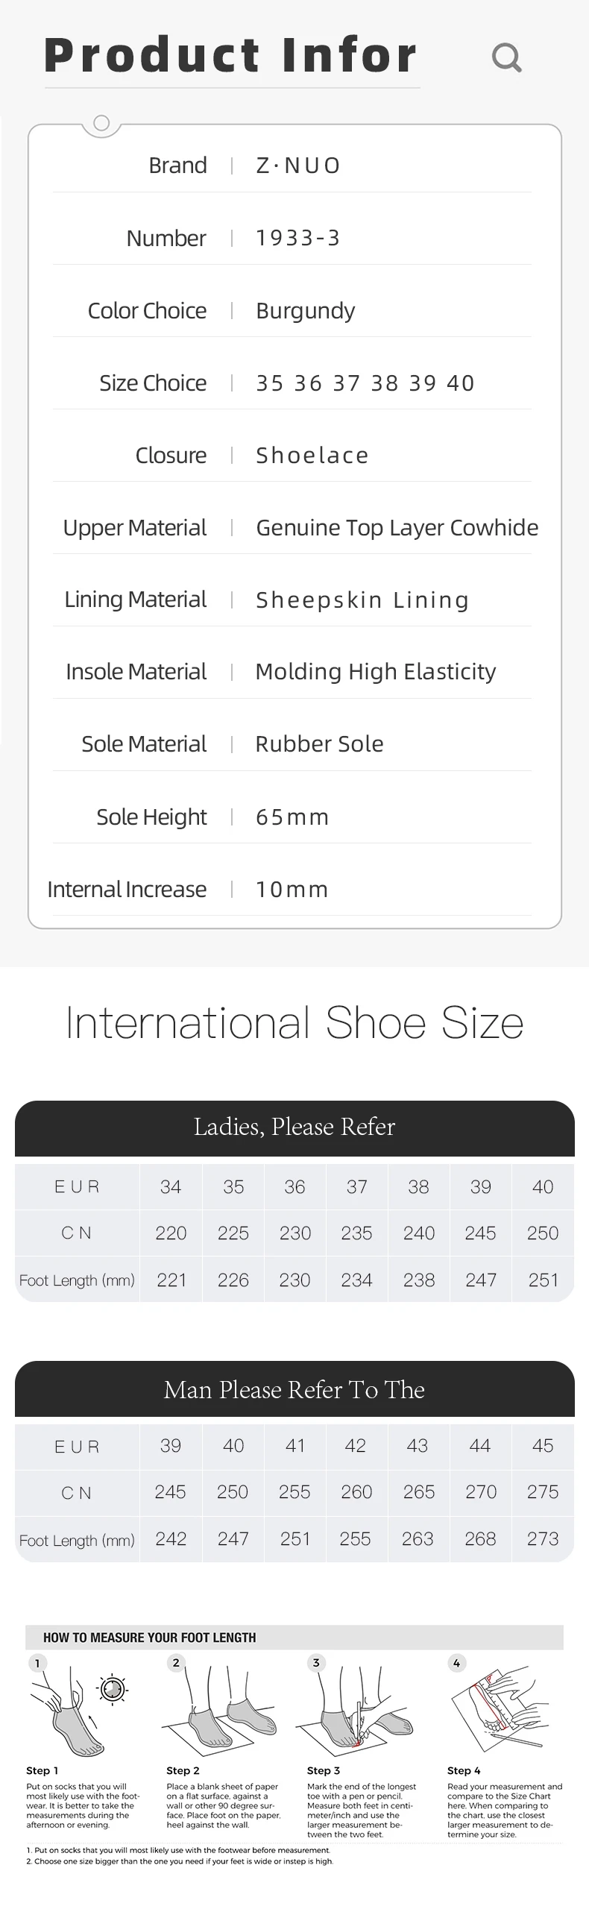Click the Step 1 sock illustration
The image size is (589, 1906).
[x=71, y=1714]
